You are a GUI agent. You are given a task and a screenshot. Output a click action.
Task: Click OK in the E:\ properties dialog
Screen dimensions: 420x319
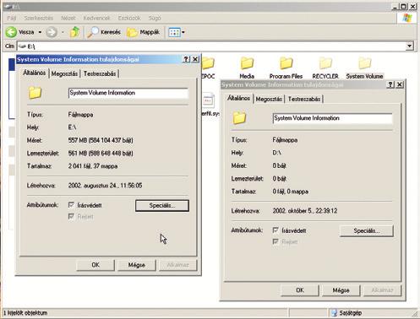tap(95, 265)
